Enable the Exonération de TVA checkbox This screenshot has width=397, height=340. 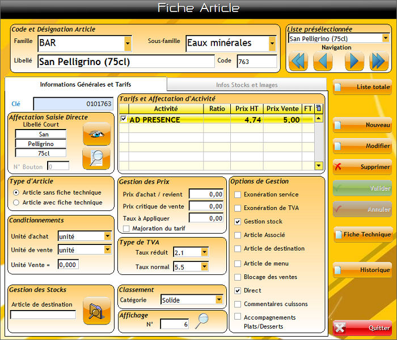click(x=238, y=208)
